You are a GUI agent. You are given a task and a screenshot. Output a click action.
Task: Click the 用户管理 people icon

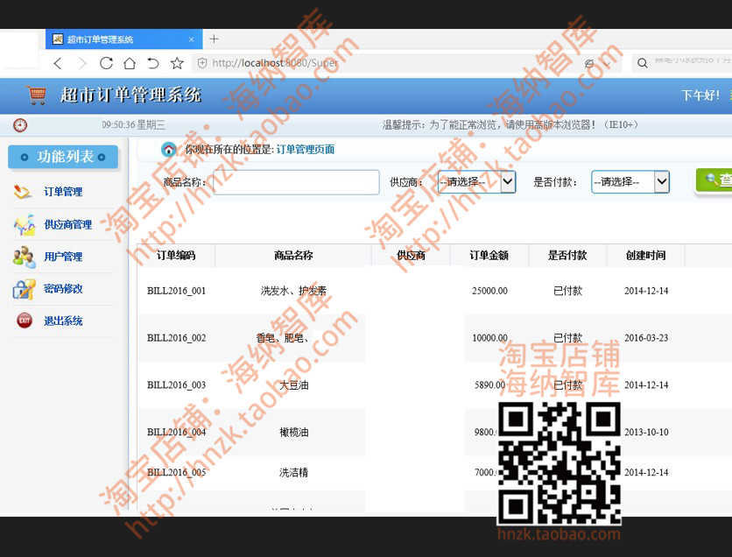25,257
